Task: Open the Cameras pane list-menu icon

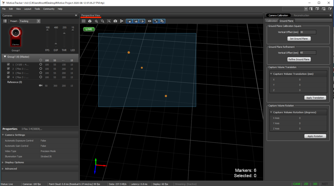Action: 5,21
